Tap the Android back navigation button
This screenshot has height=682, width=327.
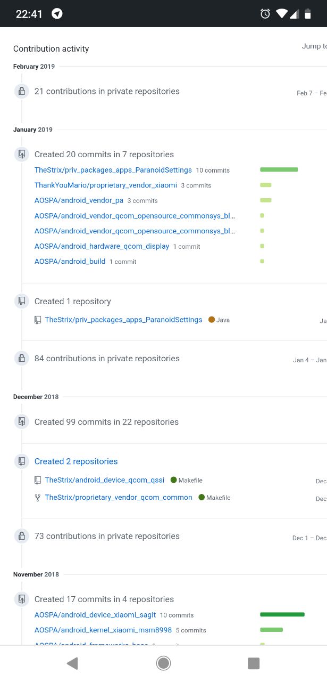(x=72, y=663)
